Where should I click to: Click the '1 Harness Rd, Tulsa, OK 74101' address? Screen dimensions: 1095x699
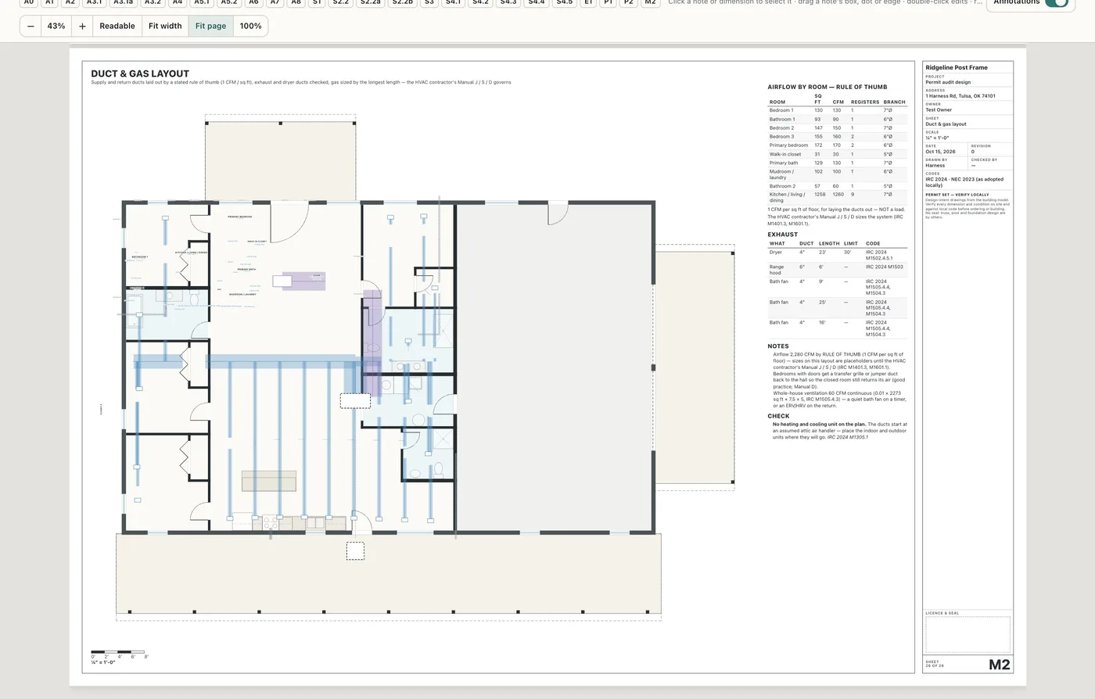click(960, 96)
